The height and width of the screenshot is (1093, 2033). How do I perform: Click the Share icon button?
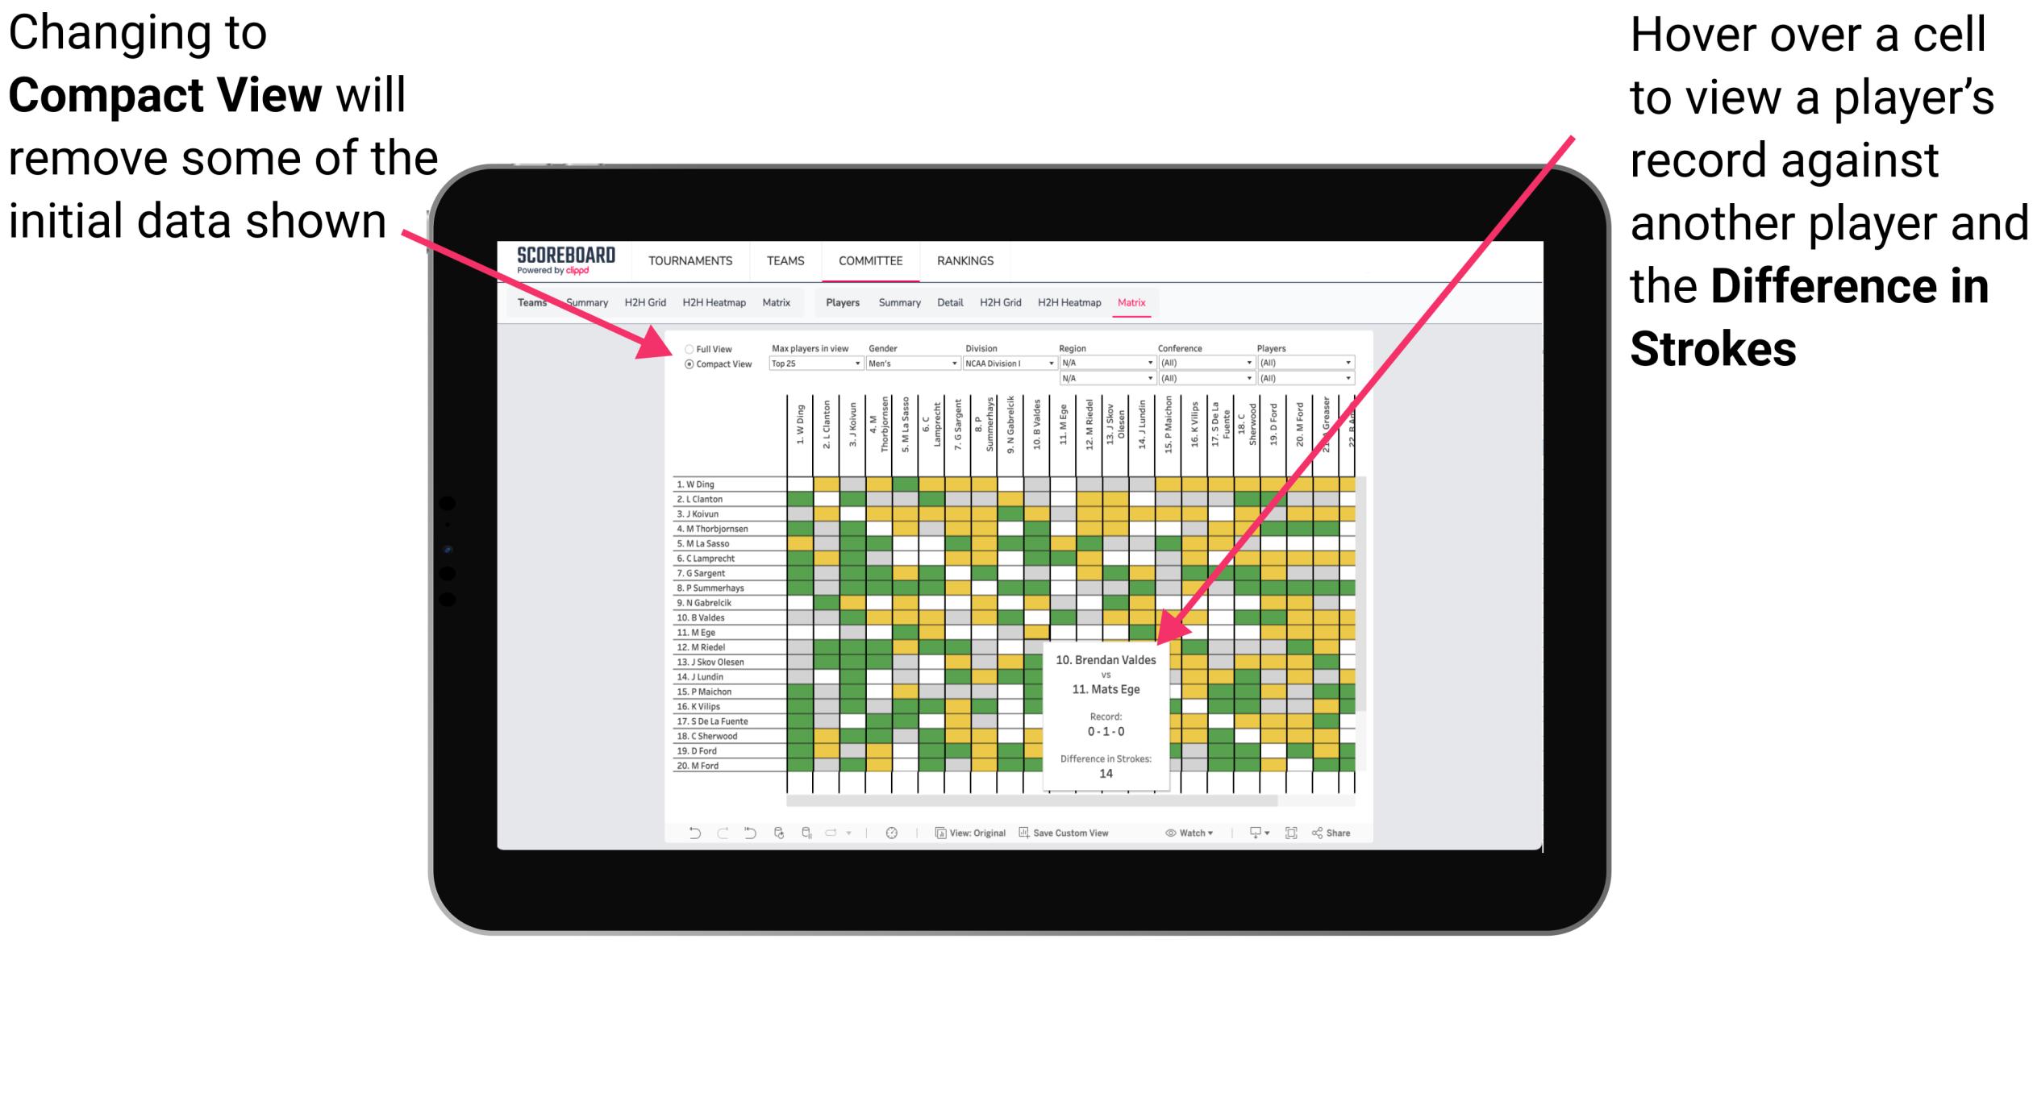click(x=1347, y=833)
